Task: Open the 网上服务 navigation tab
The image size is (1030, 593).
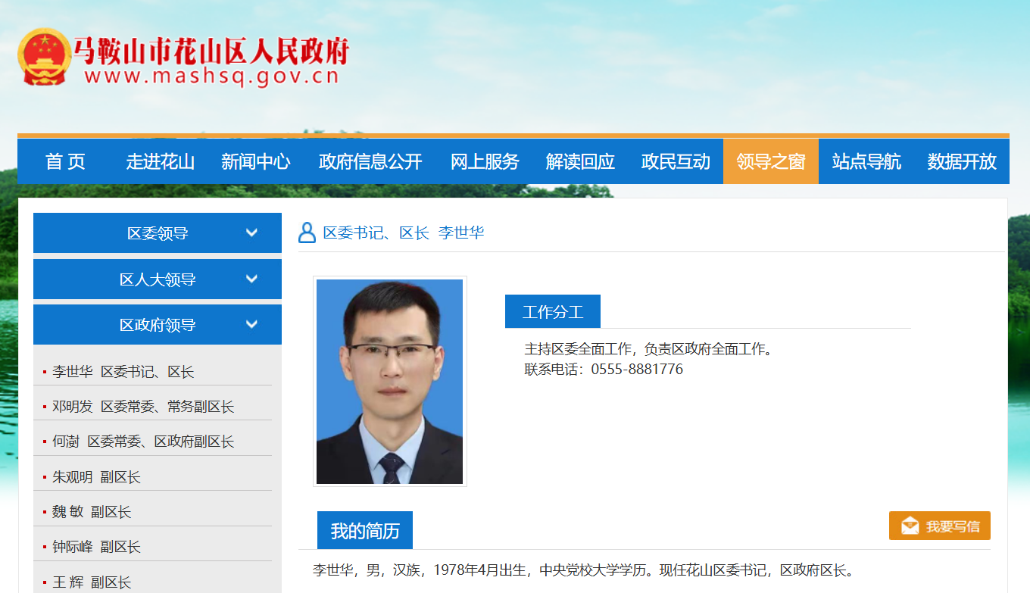Action: 485,161
